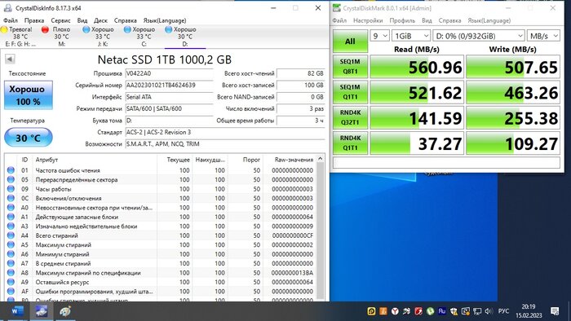Screen dimensions: 571x321
Task: Click the RND4K Q1T1 write result 109.27
Action: (513, 143)
